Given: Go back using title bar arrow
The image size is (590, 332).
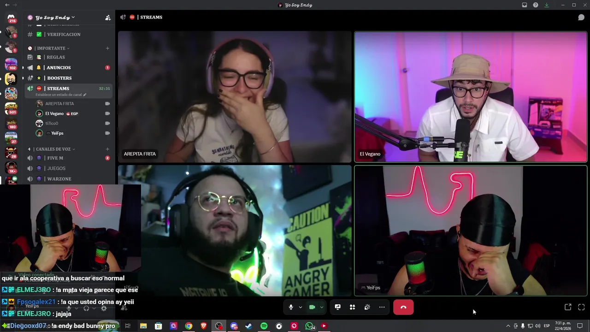Looking at the screenshot, I should coord(7,5).
